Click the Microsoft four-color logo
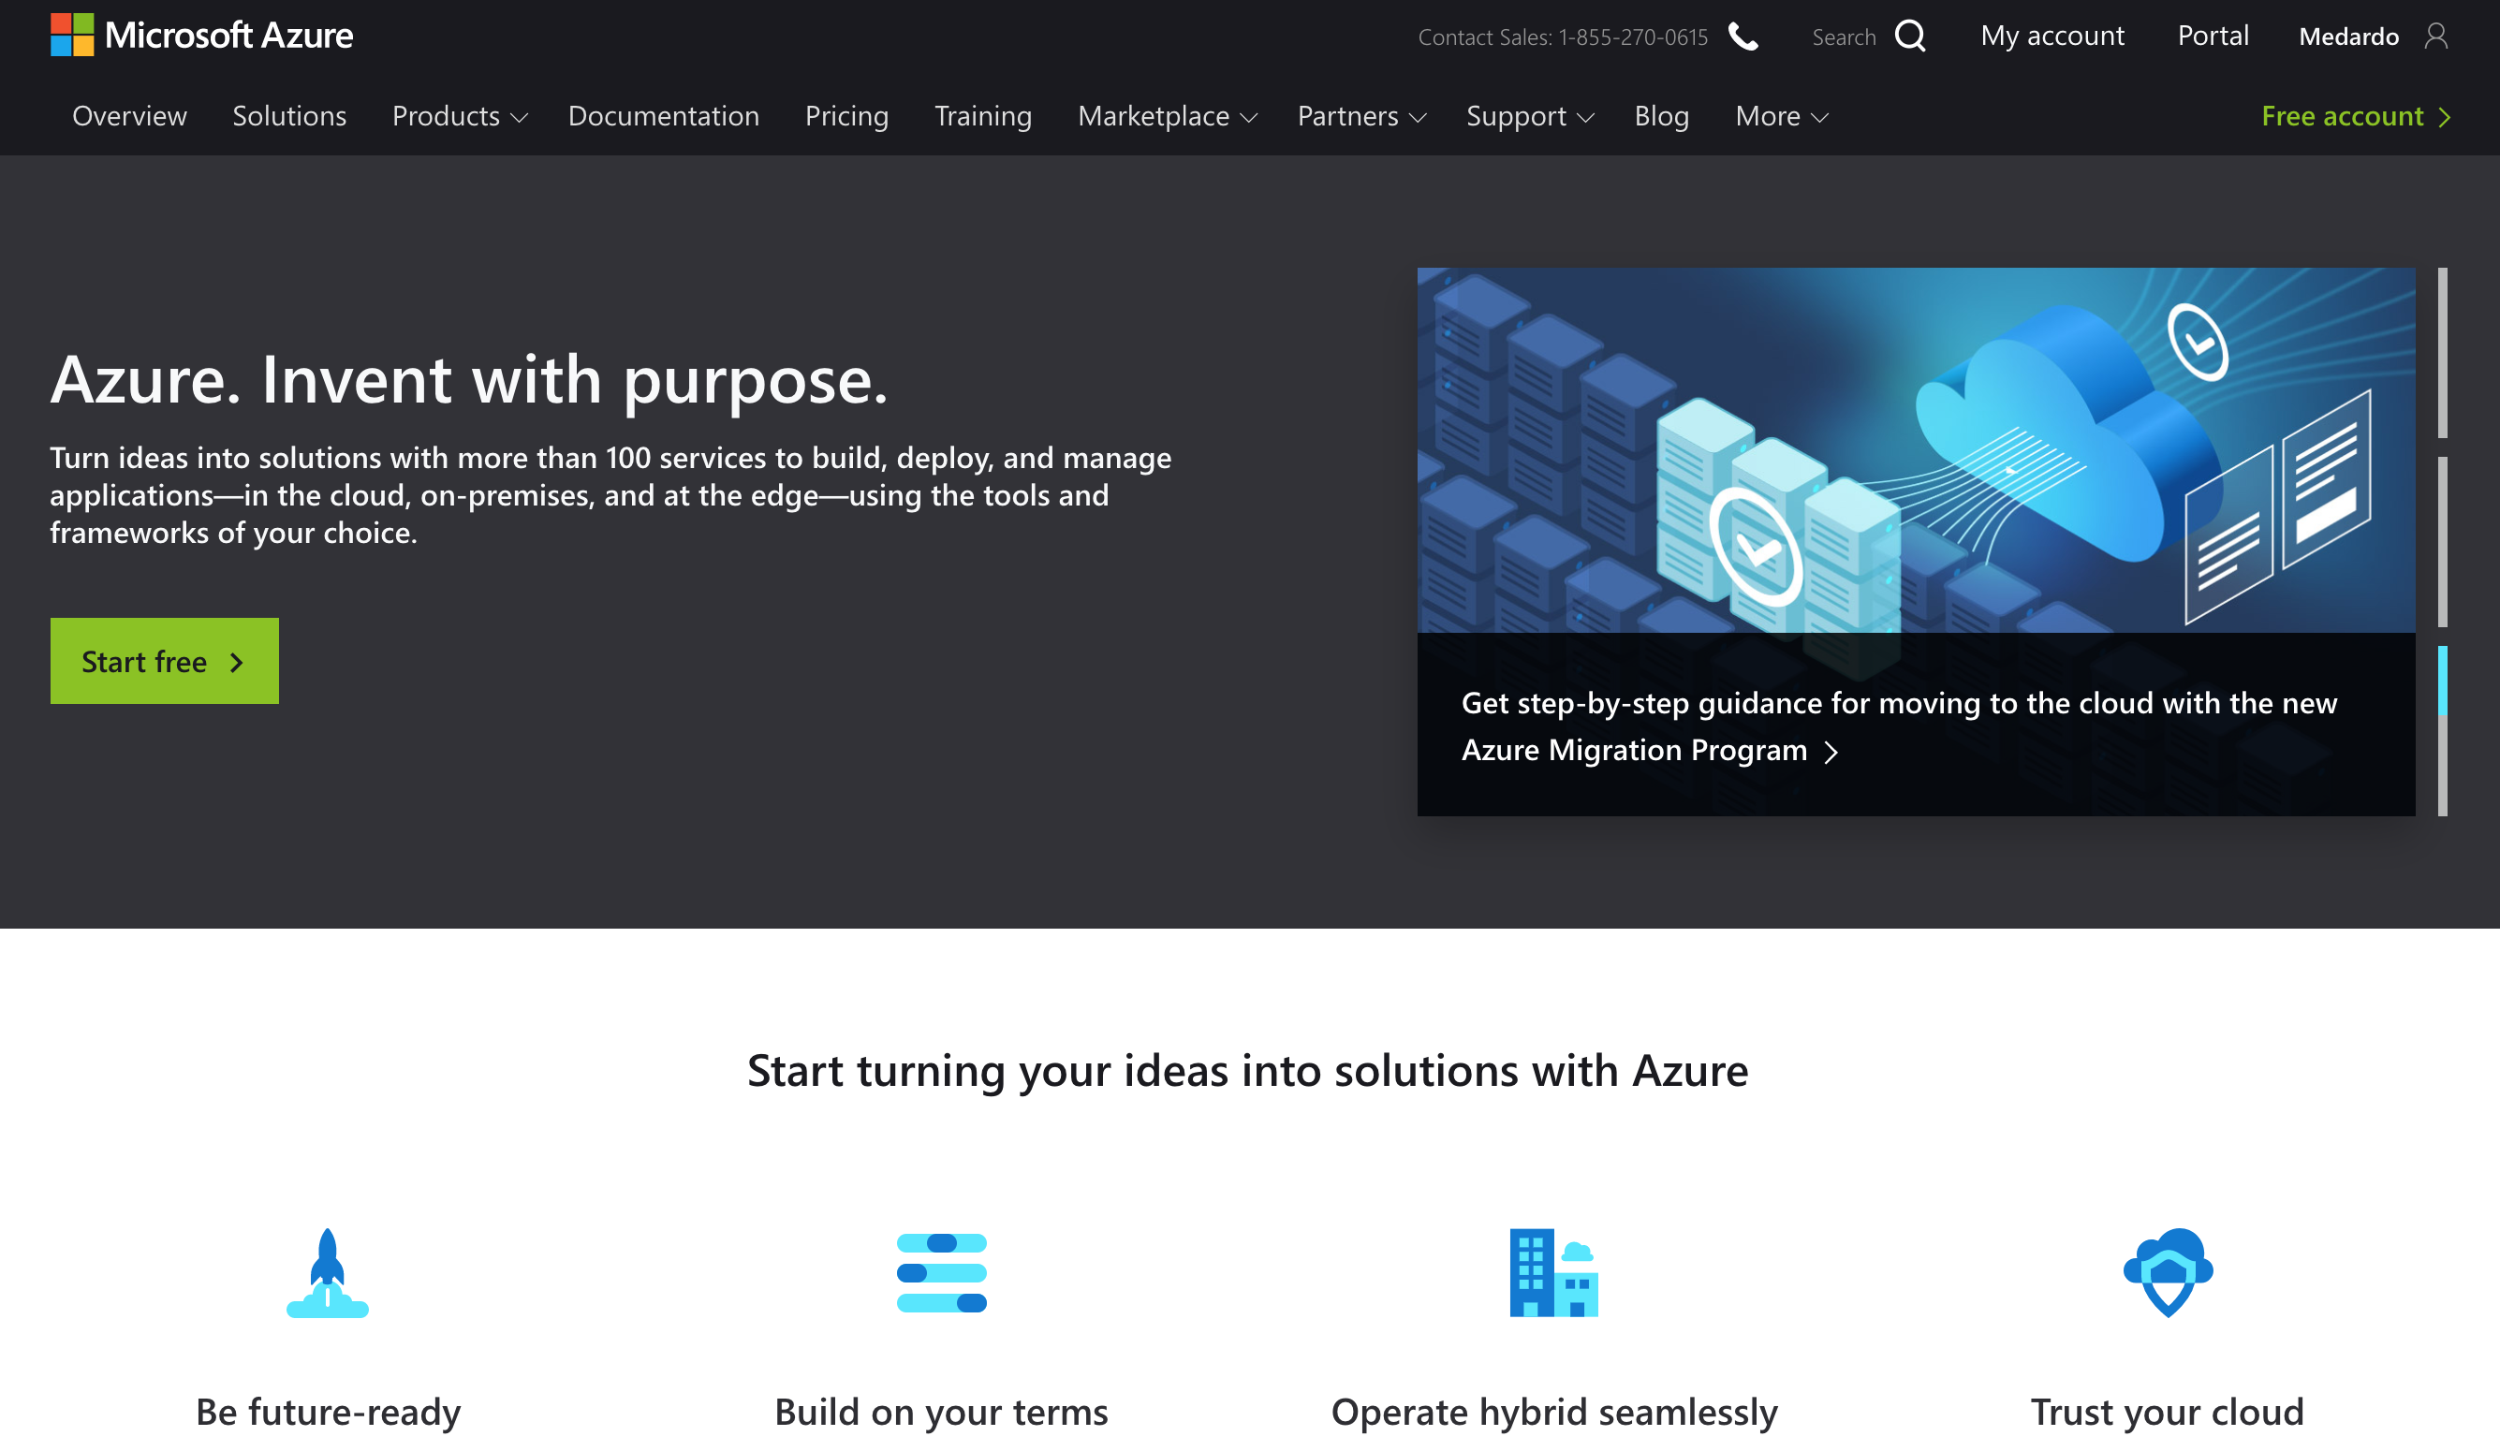 pyautogui.click(x=71, y=35)
